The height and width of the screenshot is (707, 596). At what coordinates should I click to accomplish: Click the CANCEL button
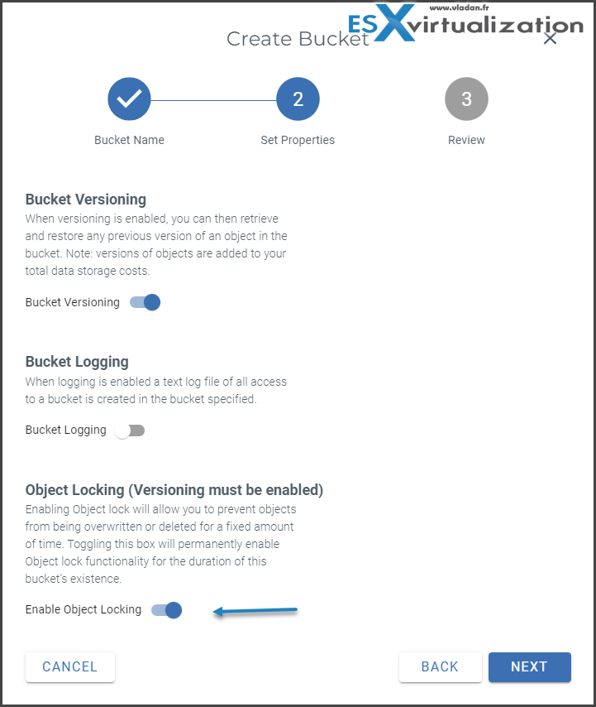click(69, 666)
